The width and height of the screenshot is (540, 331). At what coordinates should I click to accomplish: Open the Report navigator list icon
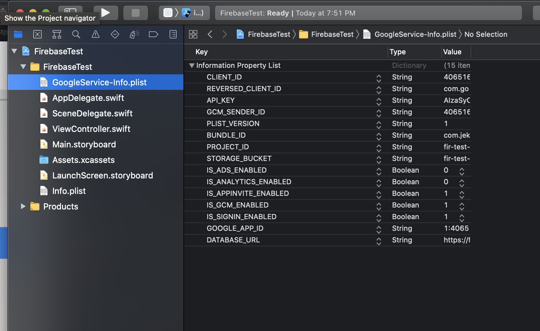pyautogui.click(x=173, y=34)
